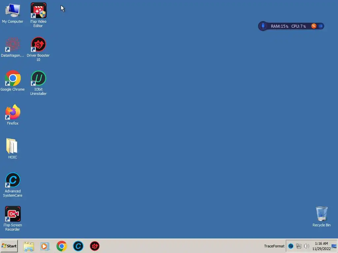Click the rocket boost icon in performance widget

pos(263,26)
